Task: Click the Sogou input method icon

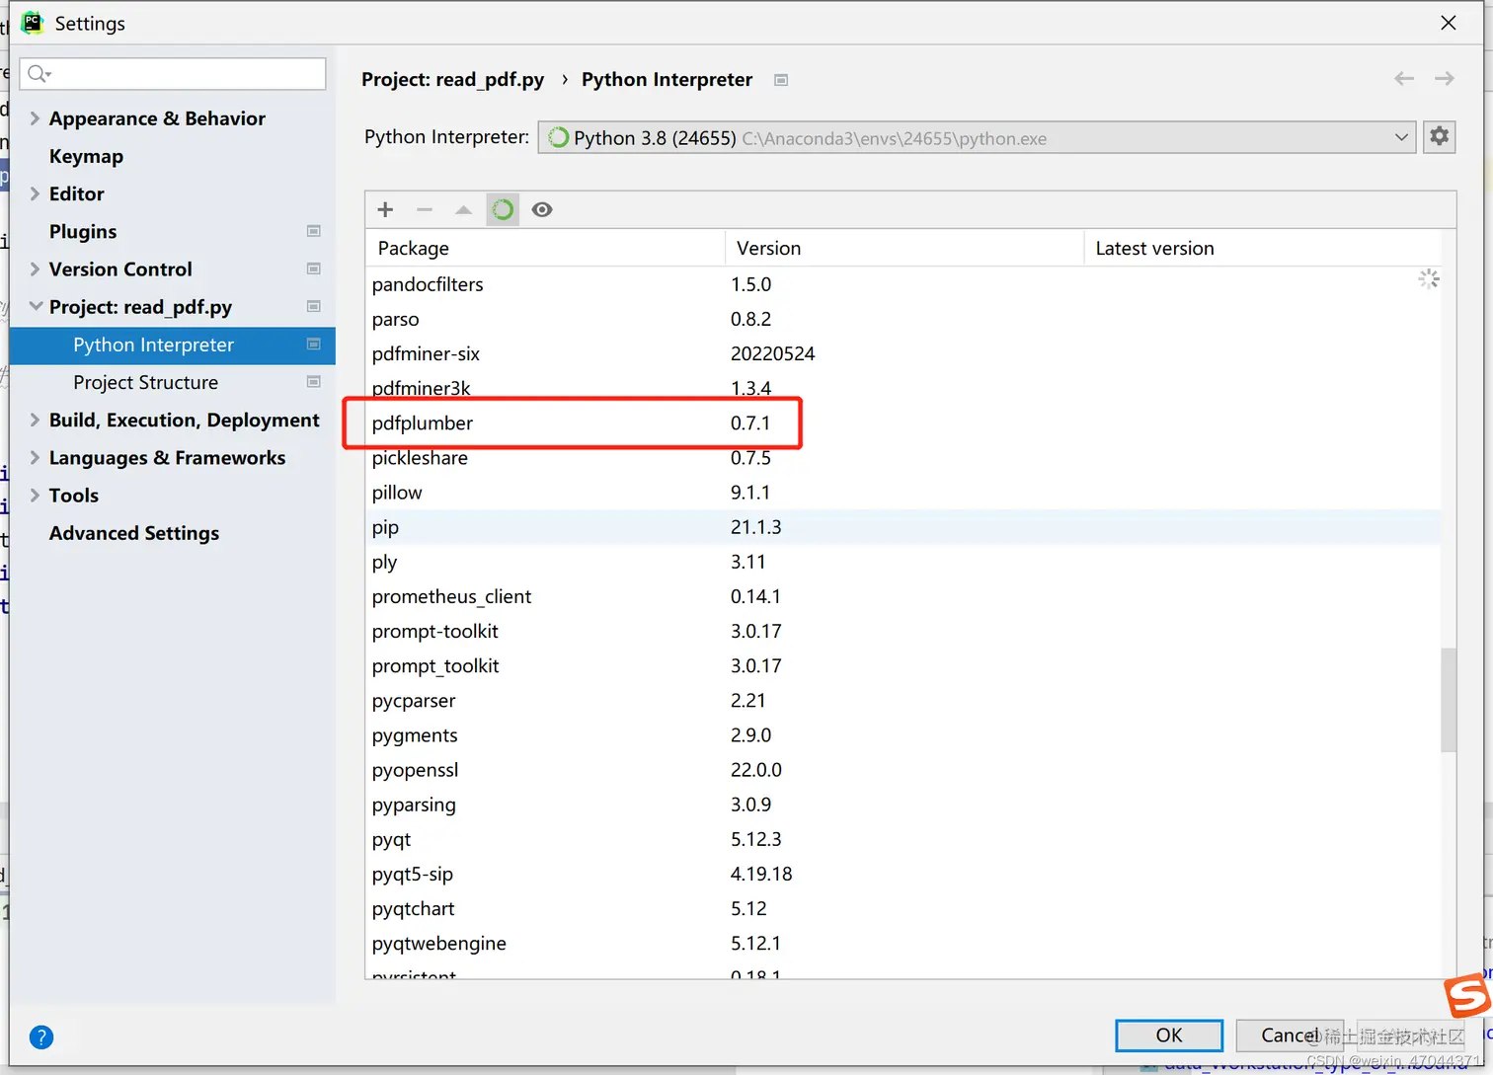Action: point(1467,995)
